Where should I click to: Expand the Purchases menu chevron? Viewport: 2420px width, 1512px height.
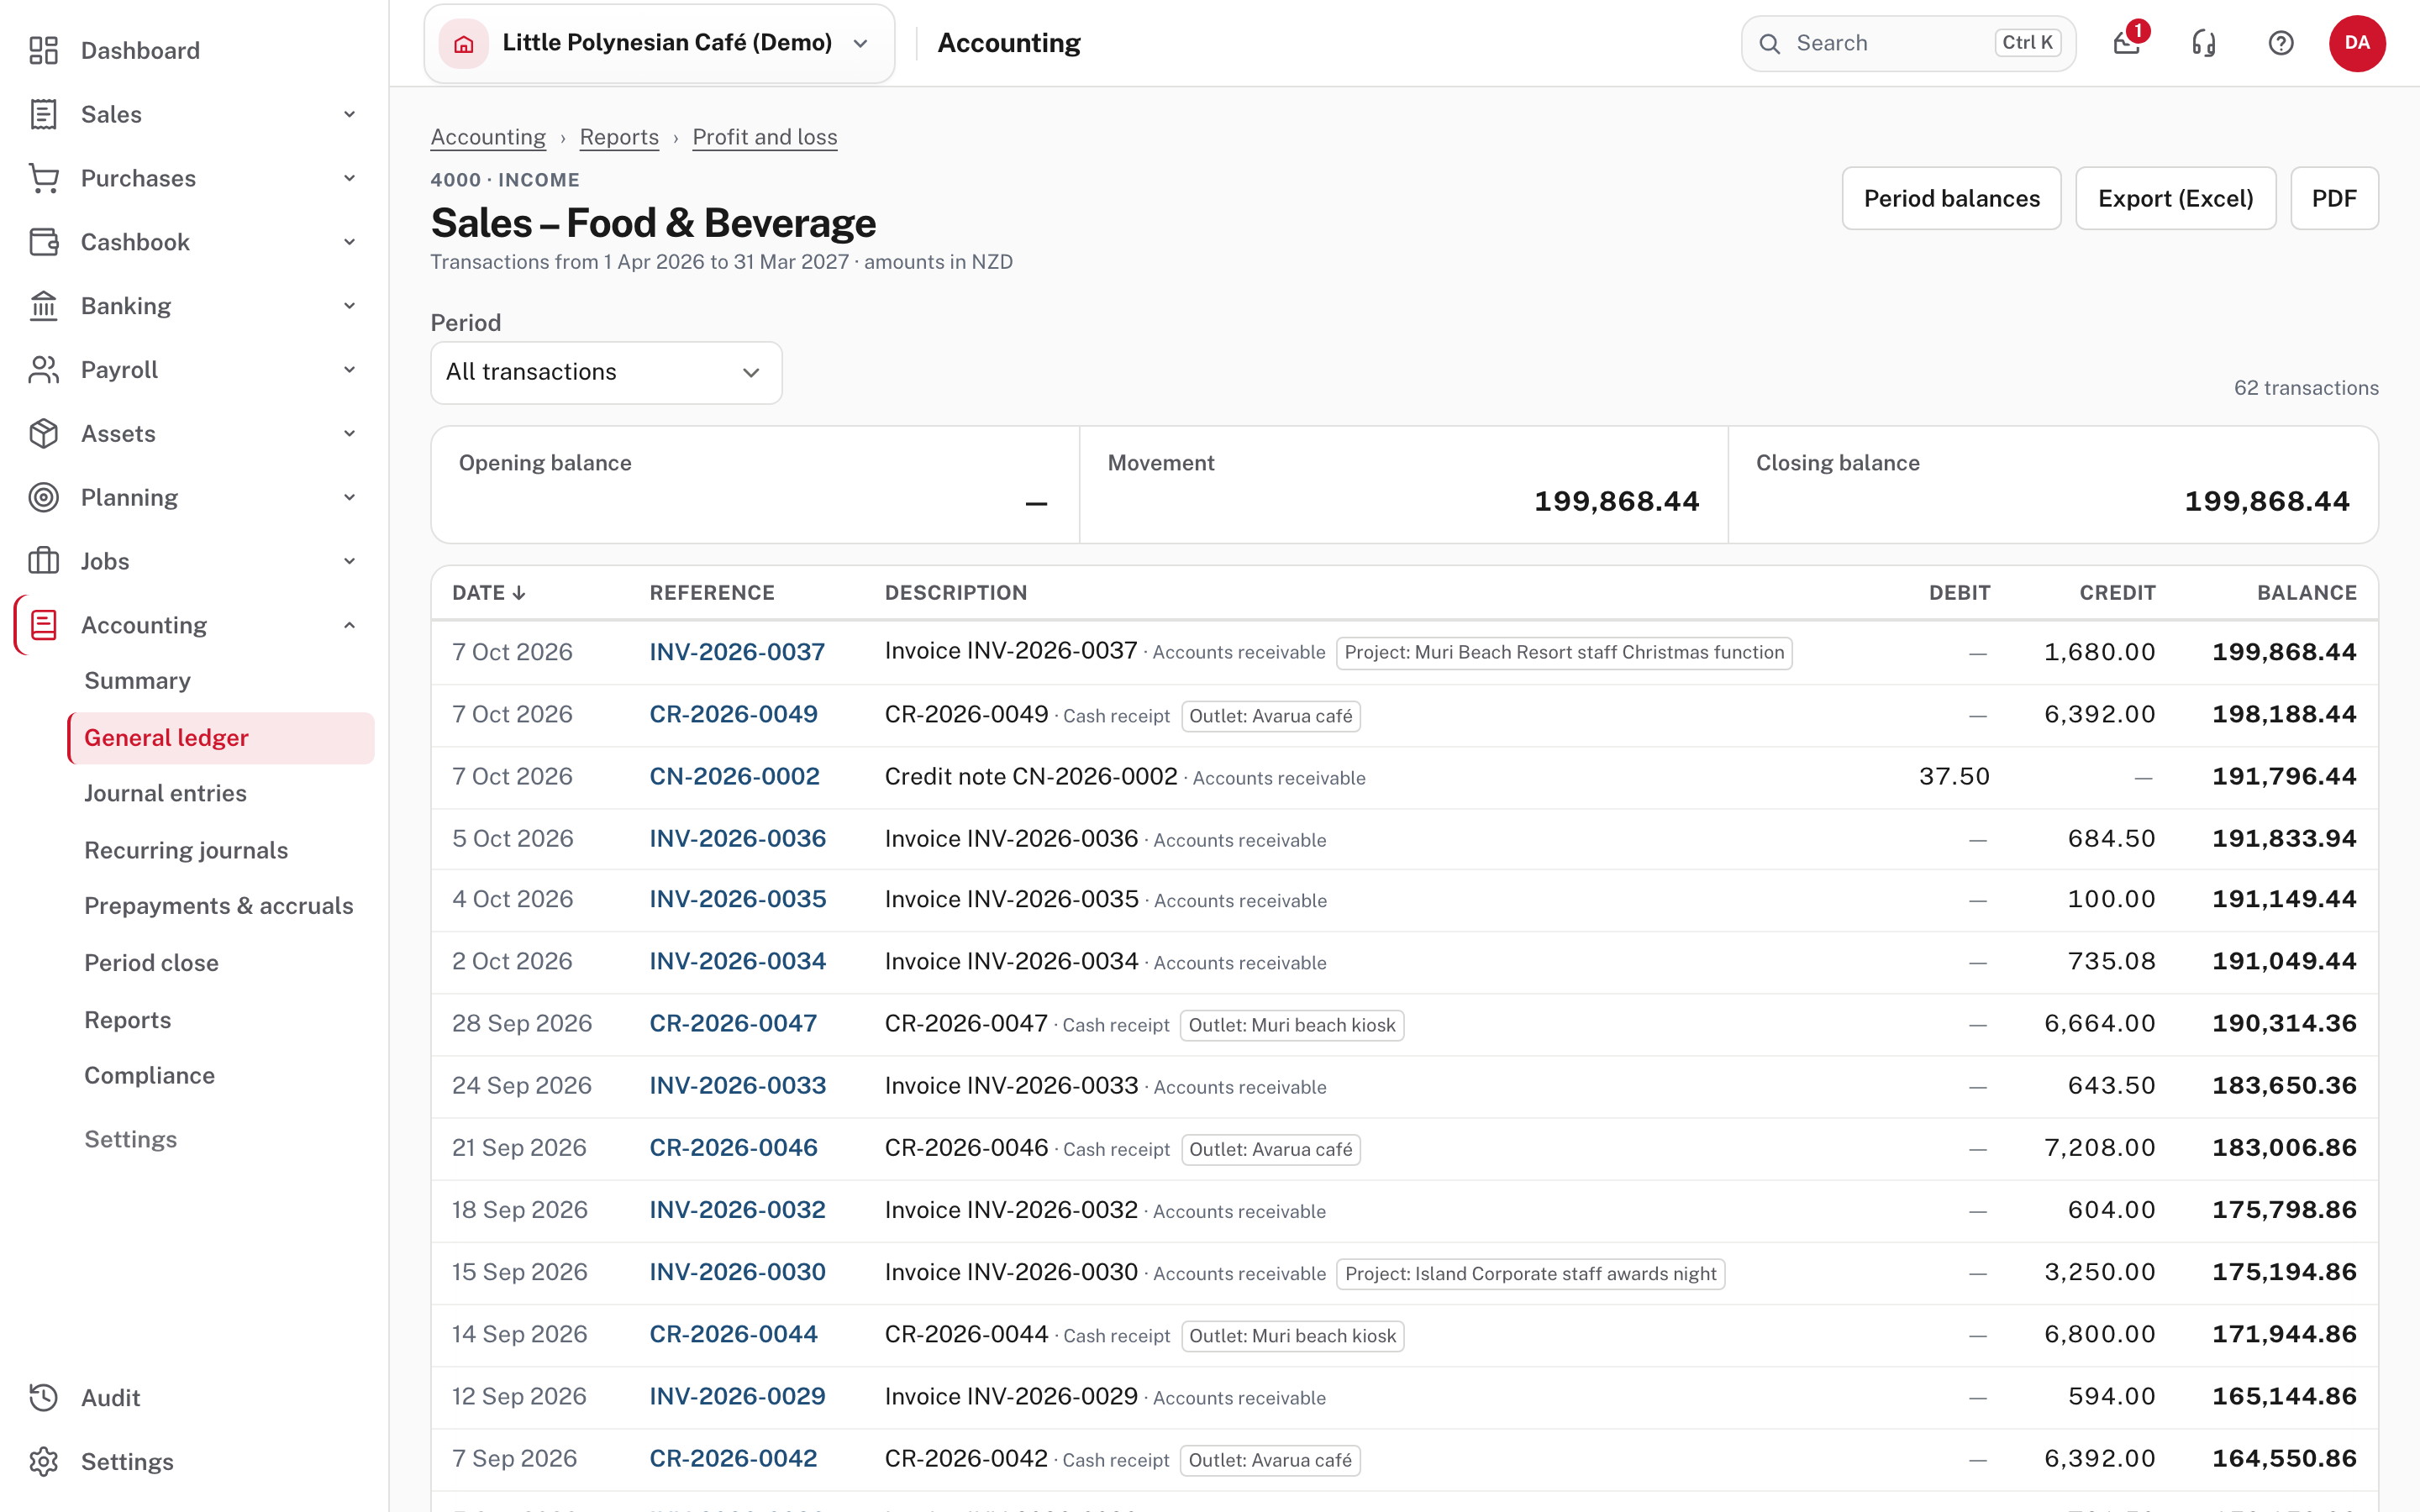(349, 178)
